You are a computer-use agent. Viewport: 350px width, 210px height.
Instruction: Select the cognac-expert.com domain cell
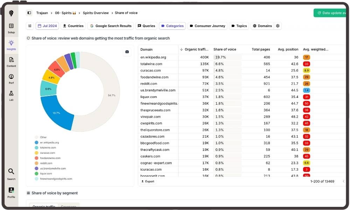[159, 163]
